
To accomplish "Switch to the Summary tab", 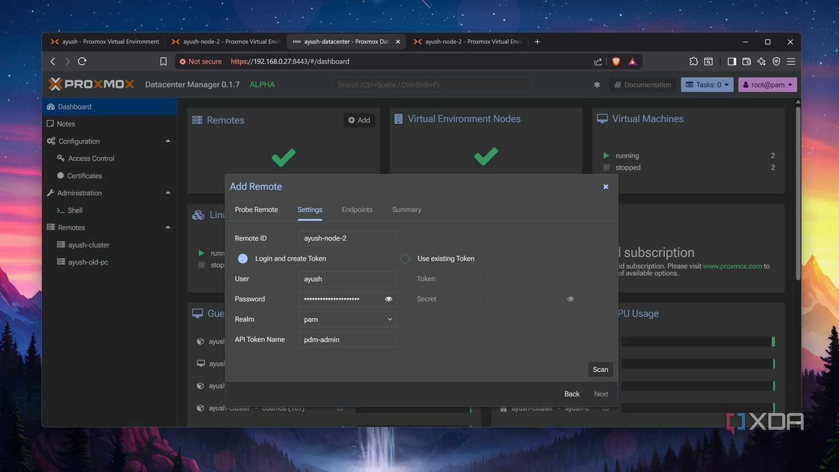I will click(x=407, y=210).
